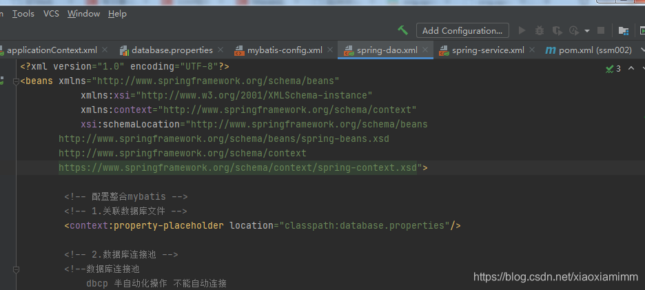
Task: Click Add Configuration... button
Action: coord(462,30)
